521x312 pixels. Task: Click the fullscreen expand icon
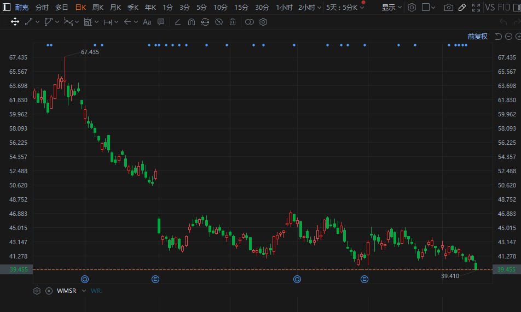click(x=476, y=7)
